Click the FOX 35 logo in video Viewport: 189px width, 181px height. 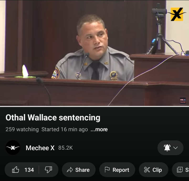click(183, 100)
